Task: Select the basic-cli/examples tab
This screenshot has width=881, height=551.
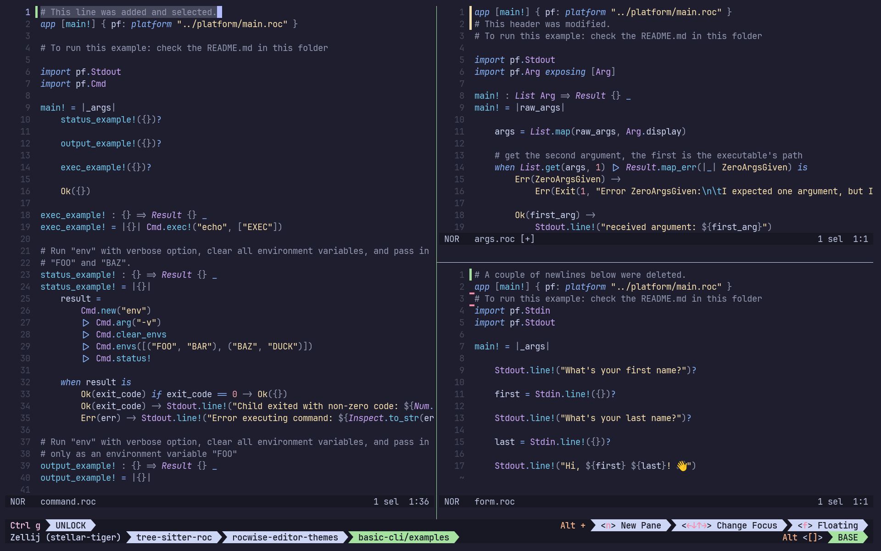Action: point(403,537)
